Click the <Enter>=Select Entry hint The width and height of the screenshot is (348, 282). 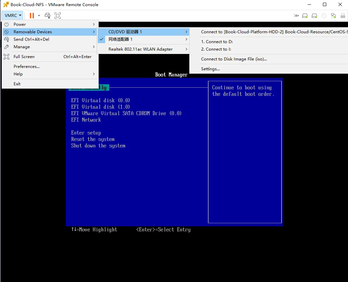click(163, 230)
